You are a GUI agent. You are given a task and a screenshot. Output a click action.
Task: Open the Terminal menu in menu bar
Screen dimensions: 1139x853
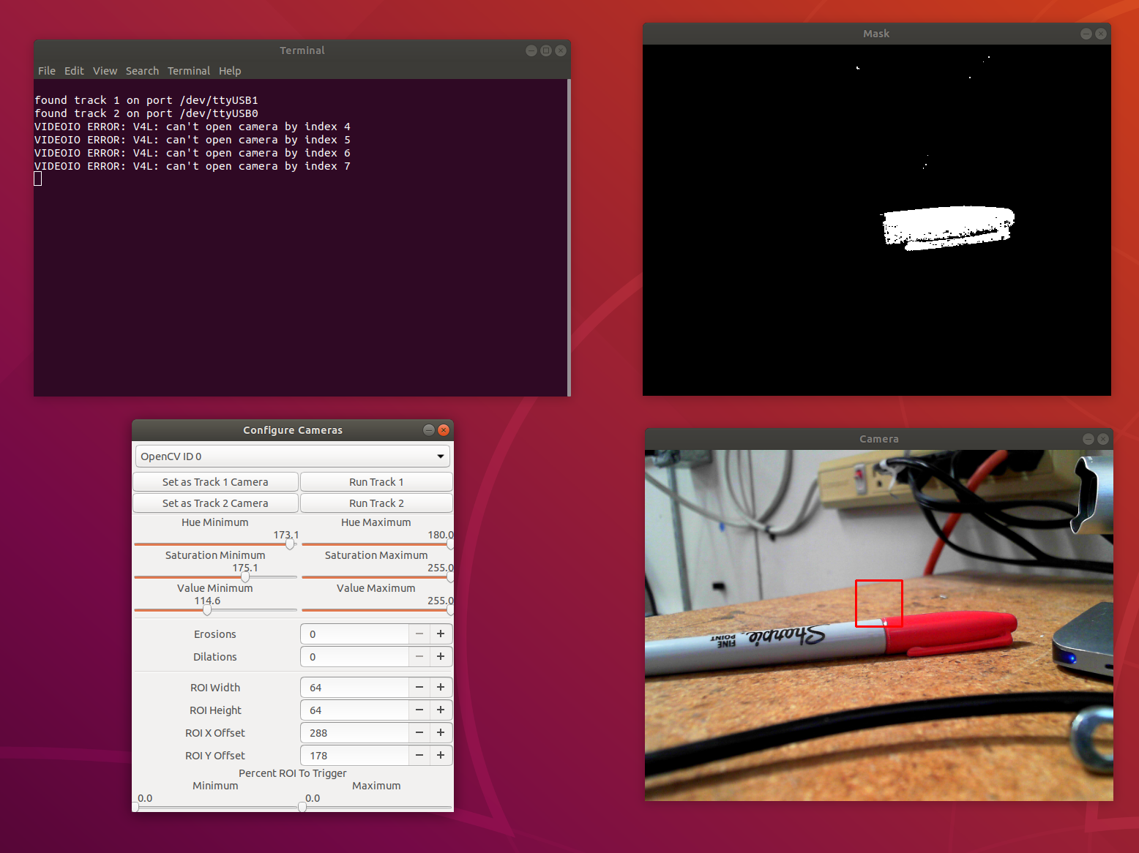pos(189,71)
